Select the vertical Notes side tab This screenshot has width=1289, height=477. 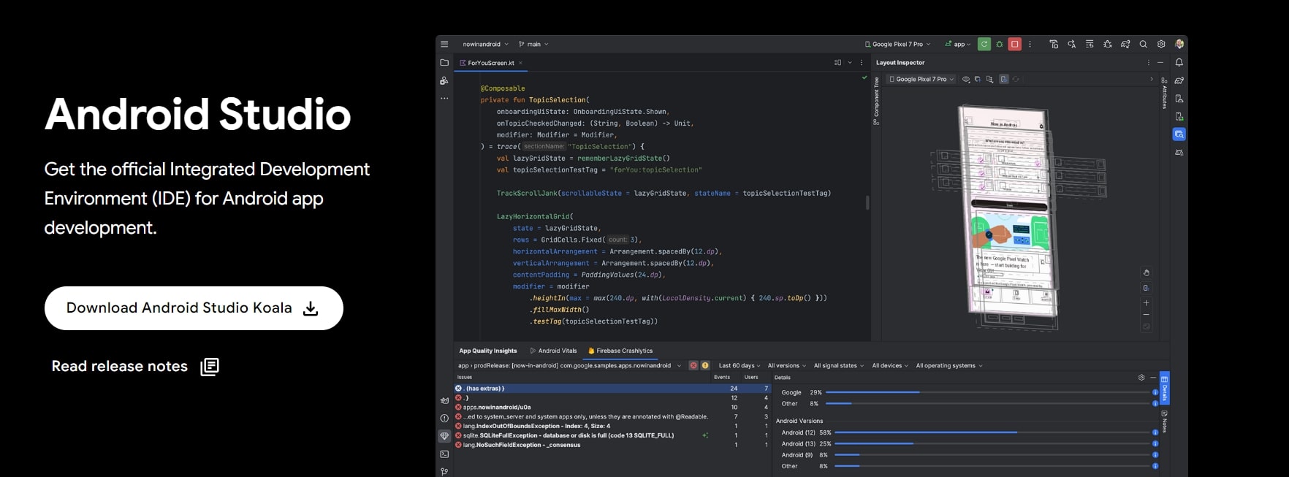pyautogui.click(x=1164, y=421)
